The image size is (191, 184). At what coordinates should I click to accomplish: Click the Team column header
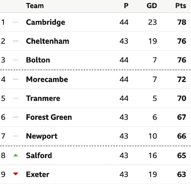pyautogui.click(x=35, y=6)
